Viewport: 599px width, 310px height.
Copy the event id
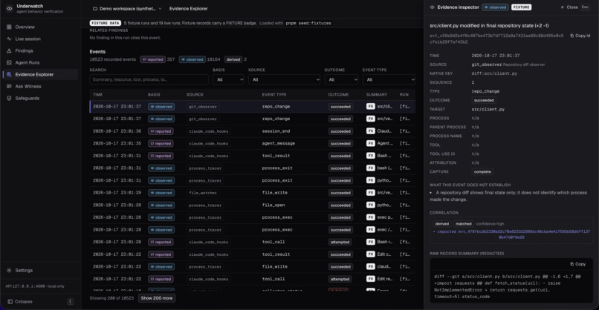pyautogui.click(x=580, y=36)
